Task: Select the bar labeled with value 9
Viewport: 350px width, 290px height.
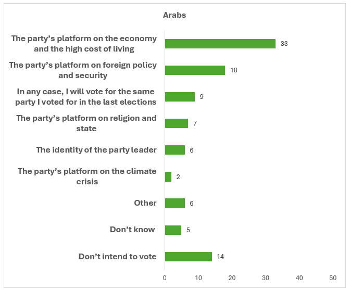Action: (180, 97)
